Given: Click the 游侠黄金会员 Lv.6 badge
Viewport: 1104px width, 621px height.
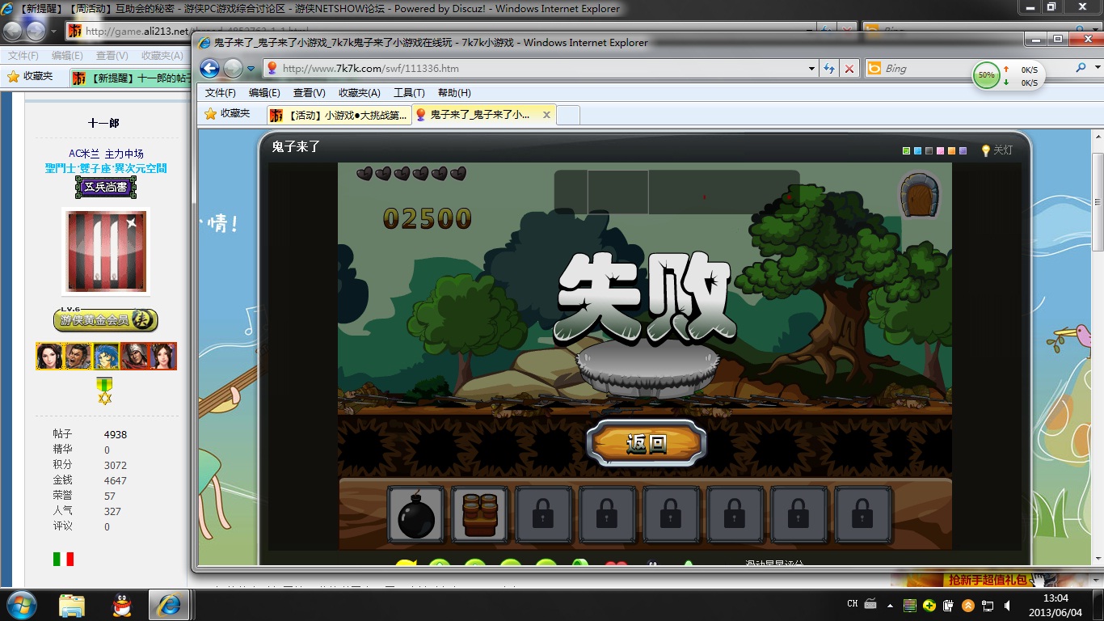Looking at the screenshot, I should pos(106,319).
